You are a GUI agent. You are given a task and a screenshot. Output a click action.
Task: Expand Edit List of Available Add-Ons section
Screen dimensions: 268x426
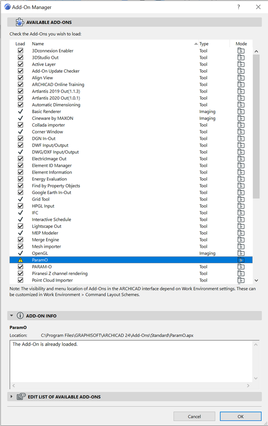[12, 397]
